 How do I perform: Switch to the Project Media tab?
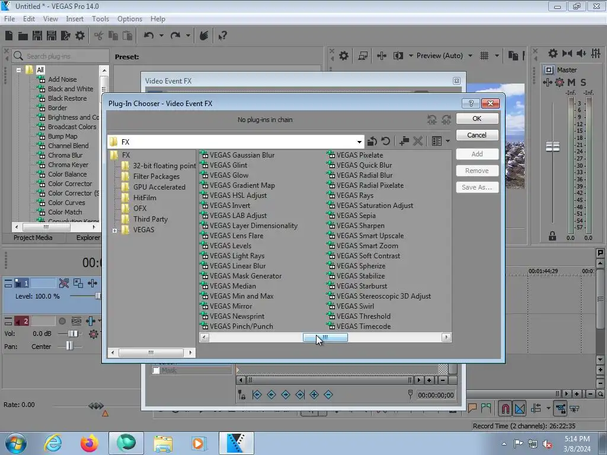[x=33, y=238]
